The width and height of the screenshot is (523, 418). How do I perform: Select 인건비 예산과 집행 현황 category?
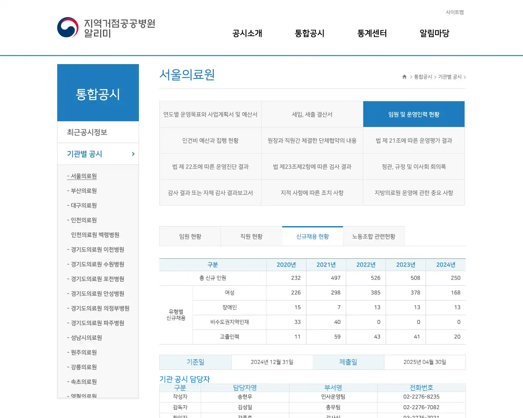pyautogui.click(x=210, y=140)
